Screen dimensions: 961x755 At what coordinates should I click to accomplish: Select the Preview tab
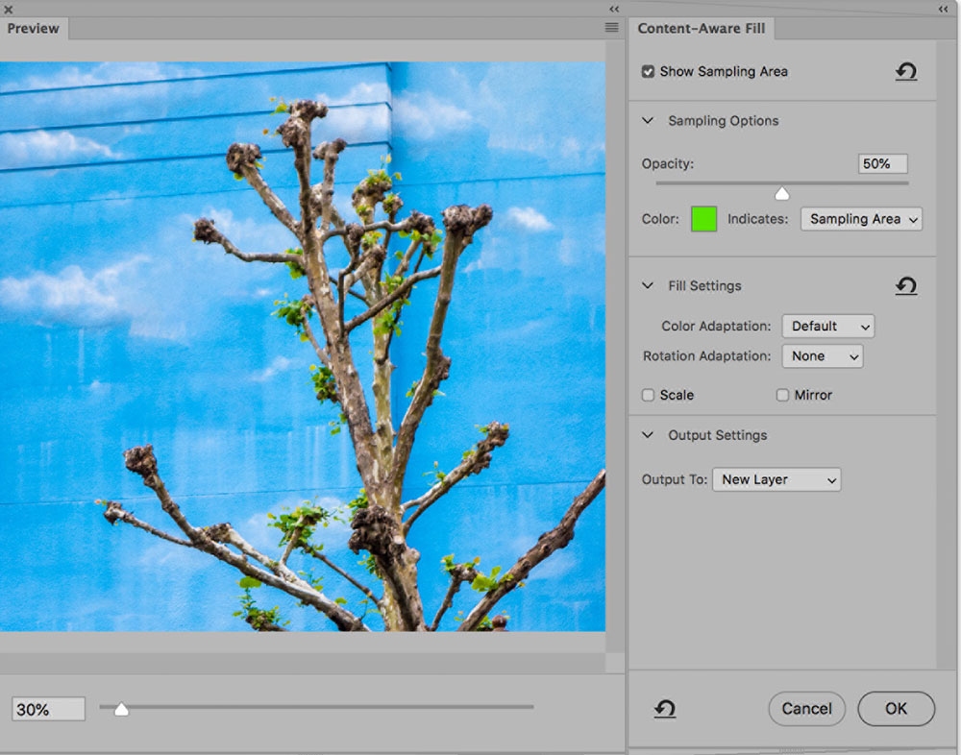34,29
